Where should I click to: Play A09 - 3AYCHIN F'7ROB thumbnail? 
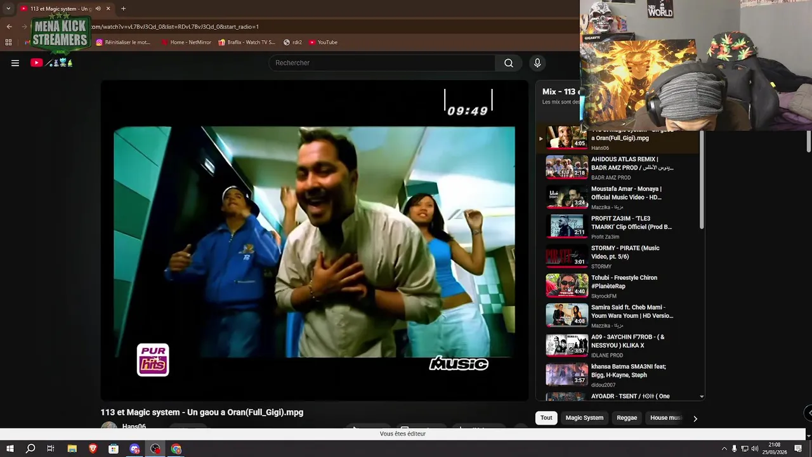coord(566,345)
